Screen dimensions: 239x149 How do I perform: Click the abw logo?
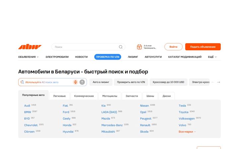tap(30, 47)
